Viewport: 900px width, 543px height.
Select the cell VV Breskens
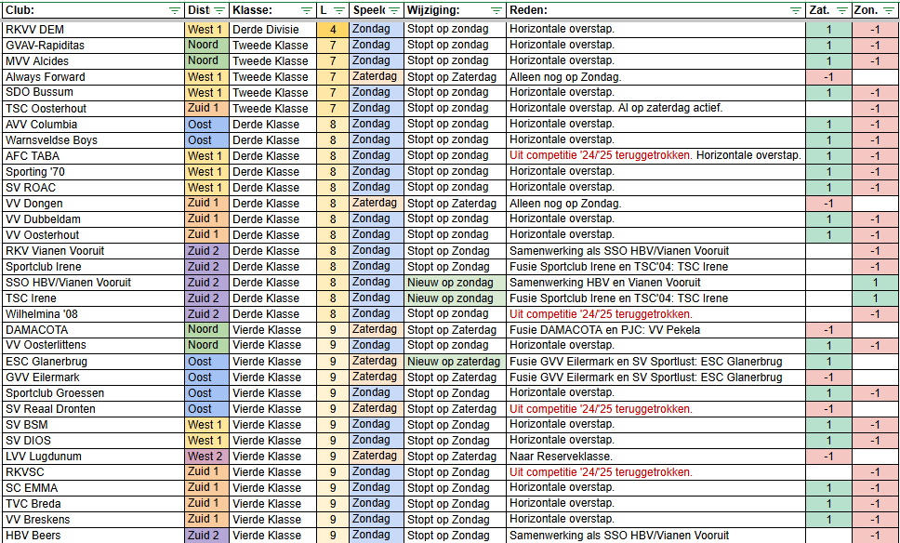pyautogui.click(x=94, y=520)
